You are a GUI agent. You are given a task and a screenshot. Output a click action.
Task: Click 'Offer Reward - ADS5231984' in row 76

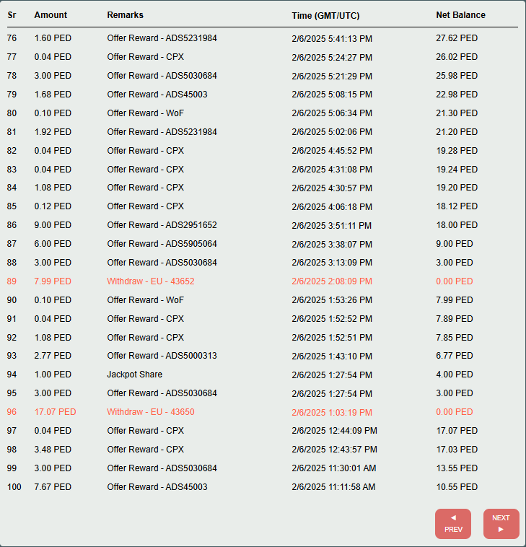coord(162,38)
